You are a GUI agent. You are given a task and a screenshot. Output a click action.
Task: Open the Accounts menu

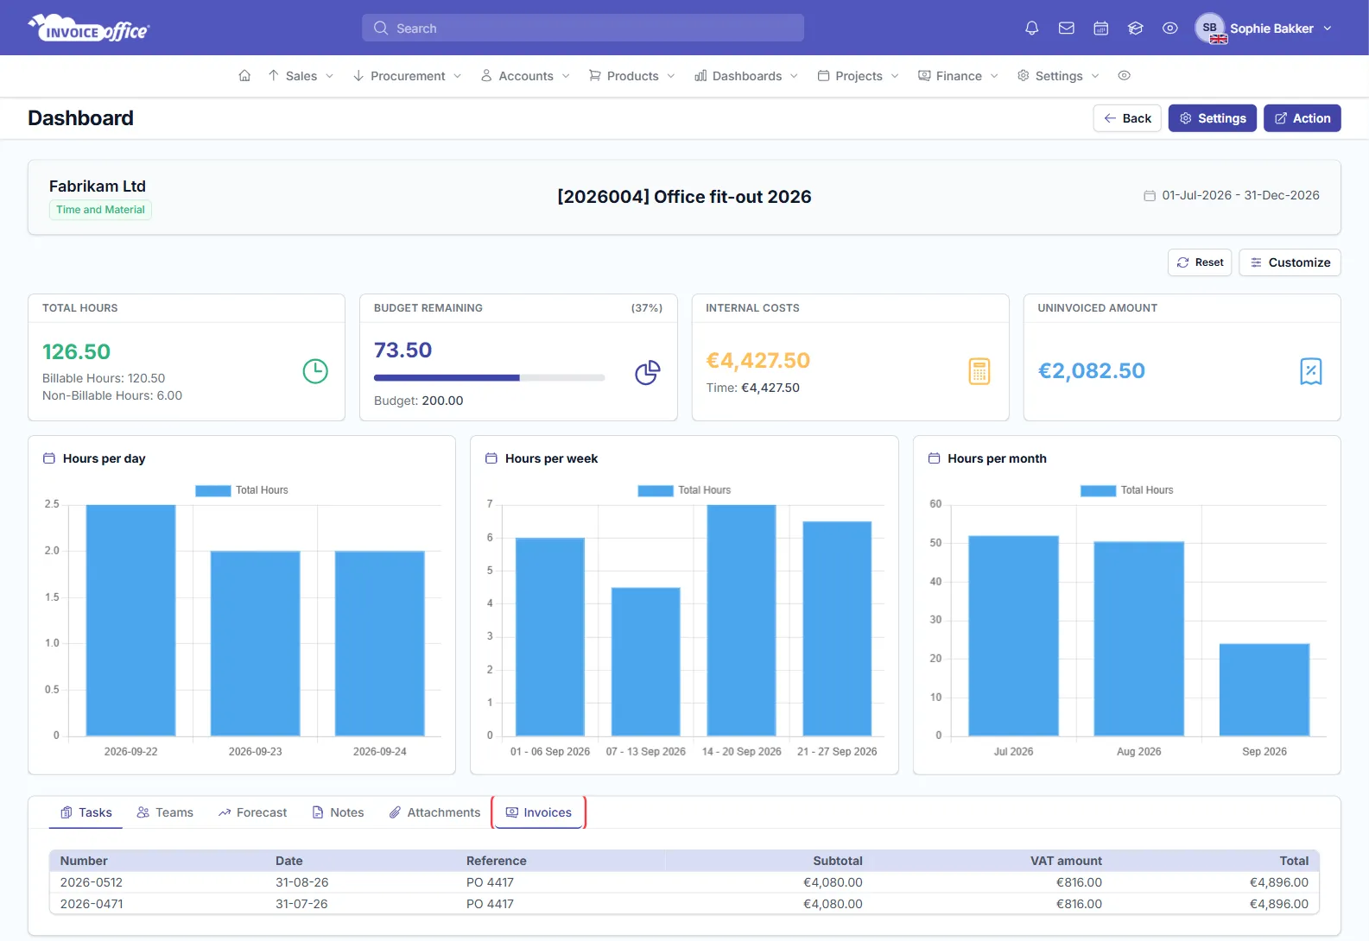point(525,76)
